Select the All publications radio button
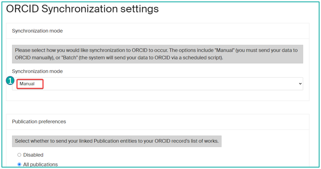Screen dimensions: 321x169 pos(19,165)
